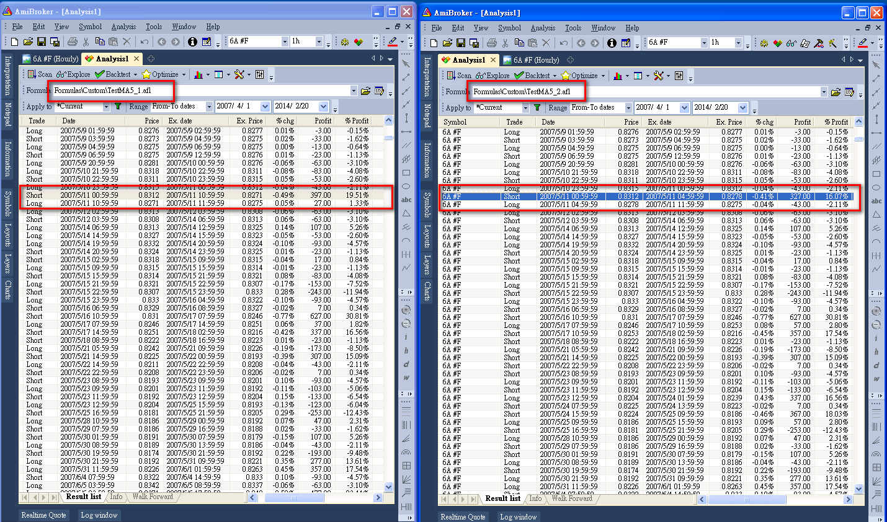
Task: Open formula path dropdown in left window
Action: point(354,91)
